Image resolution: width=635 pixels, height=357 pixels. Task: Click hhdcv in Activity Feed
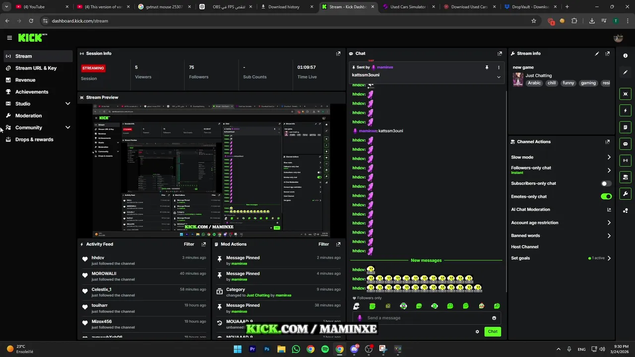tap(98, 258)
